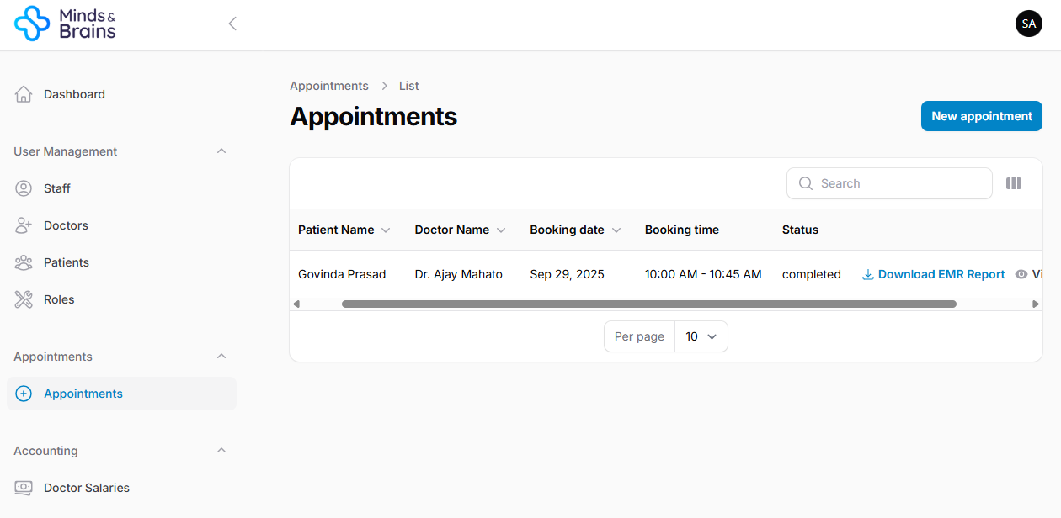Image resolution: width=1061 pixels, height=518 pixels.
Task: Open the SA user avatar menu
Action: point(1028,24)
